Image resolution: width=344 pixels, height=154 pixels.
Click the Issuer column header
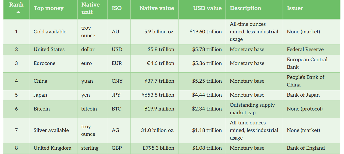coord(295,8)
